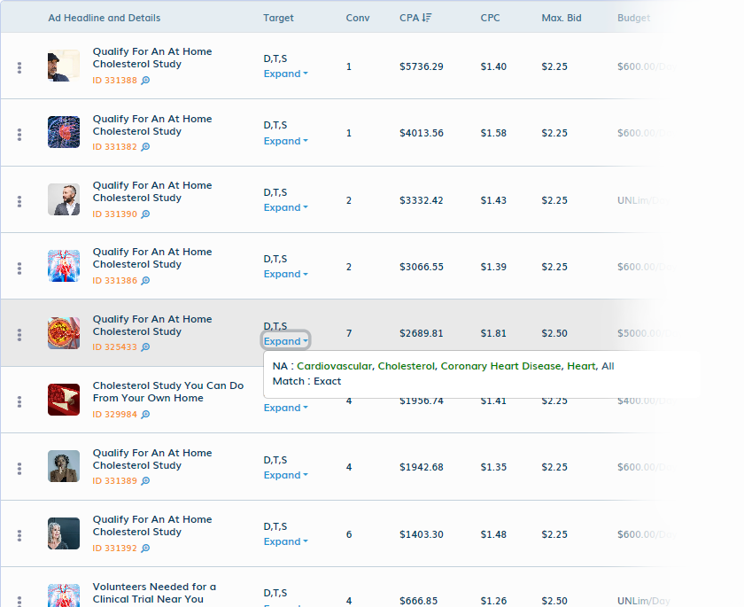744x607 pixels.
Task: Open three-dot menu for ad ID 329984
Action: coord(19,401)
